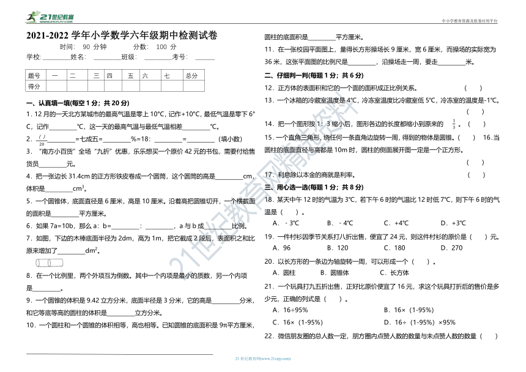The height and width of the screenshot is (372, 526).
Task: Click the 分数: 100 分 label
Action: point(155,47)
